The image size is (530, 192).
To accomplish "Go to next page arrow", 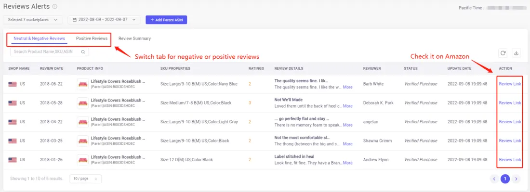I will pos(516,179).
